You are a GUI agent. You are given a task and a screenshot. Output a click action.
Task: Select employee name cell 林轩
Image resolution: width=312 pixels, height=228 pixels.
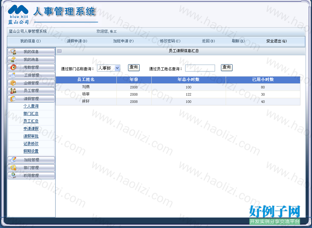click(x=86, y=101)
